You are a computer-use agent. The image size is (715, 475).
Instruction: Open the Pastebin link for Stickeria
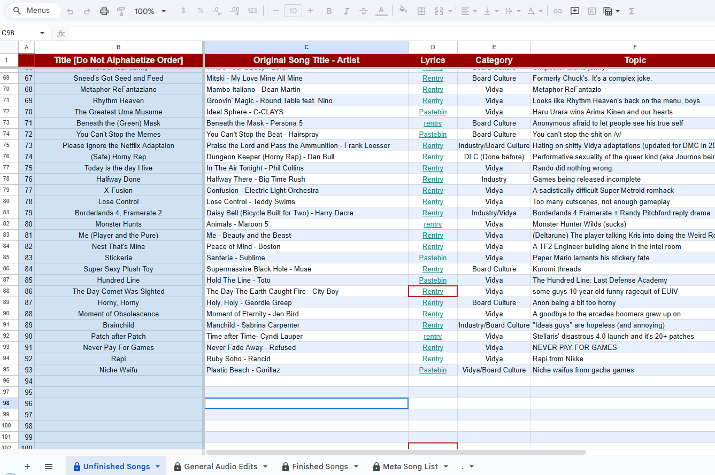[x=433, y=258]
